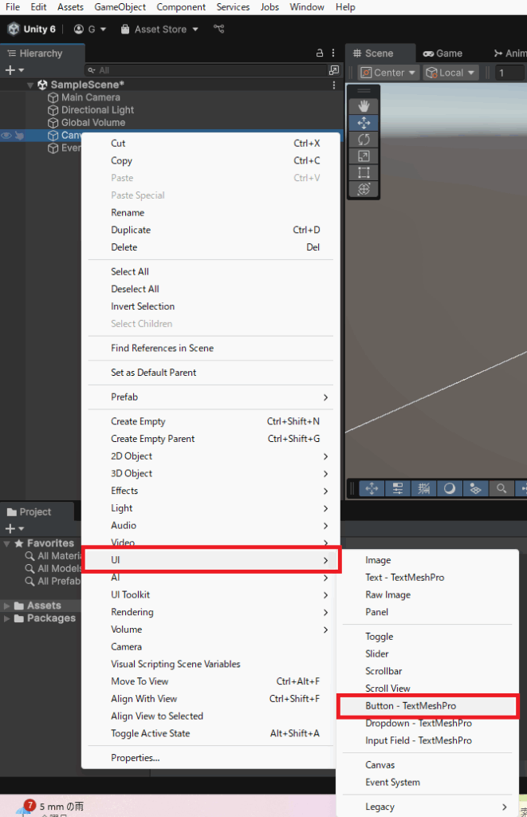Click the snap value field showing 1
The image size is (527, 817).
[x=509, y=73]
